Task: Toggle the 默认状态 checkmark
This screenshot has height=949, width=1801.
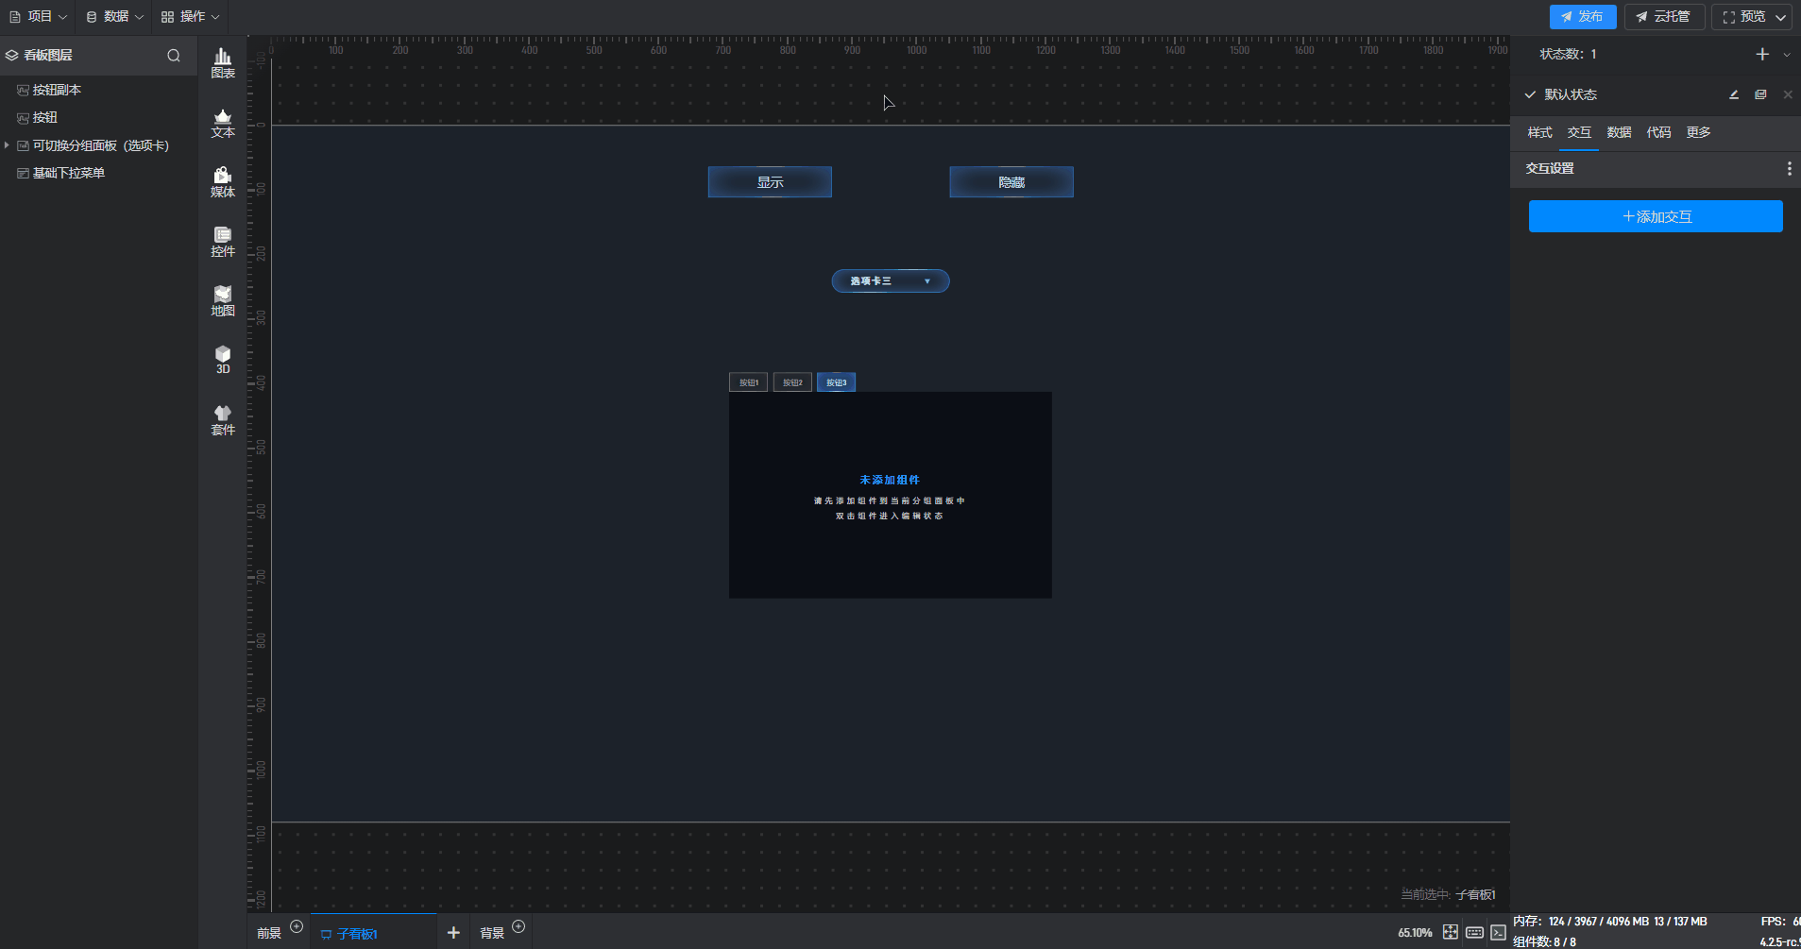Action: [x=1530, y=94]
